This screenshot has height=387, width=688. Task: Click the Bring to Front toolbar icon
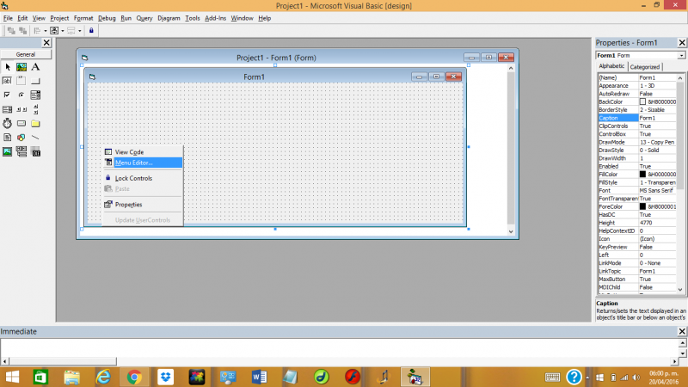click(x=11, y=31)
